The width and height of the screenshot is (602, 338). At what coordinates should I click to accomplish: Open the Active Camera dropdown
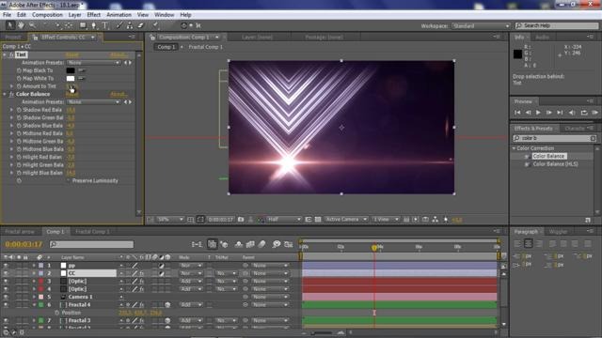(346, 220)
